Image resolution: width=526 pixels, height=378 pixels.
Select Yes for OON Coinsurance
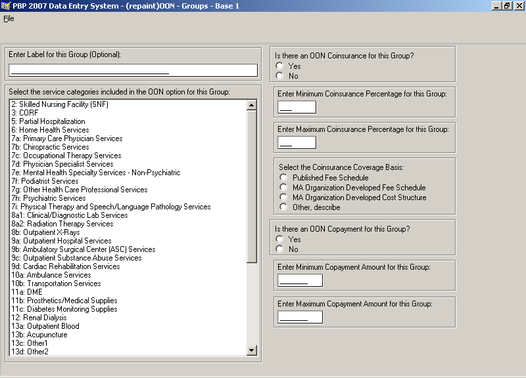coord(279,66)
